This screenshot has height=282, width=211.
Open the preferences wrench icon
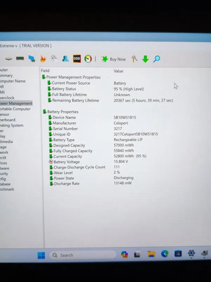coord(134,59)
